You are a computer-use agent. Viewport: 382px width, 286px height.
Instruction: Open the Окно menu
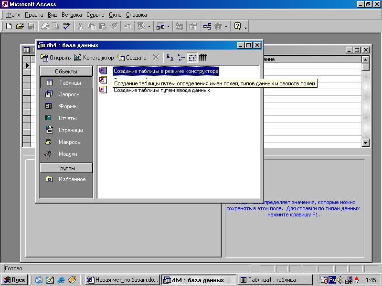pyautogui.click(x=115, y=15)
